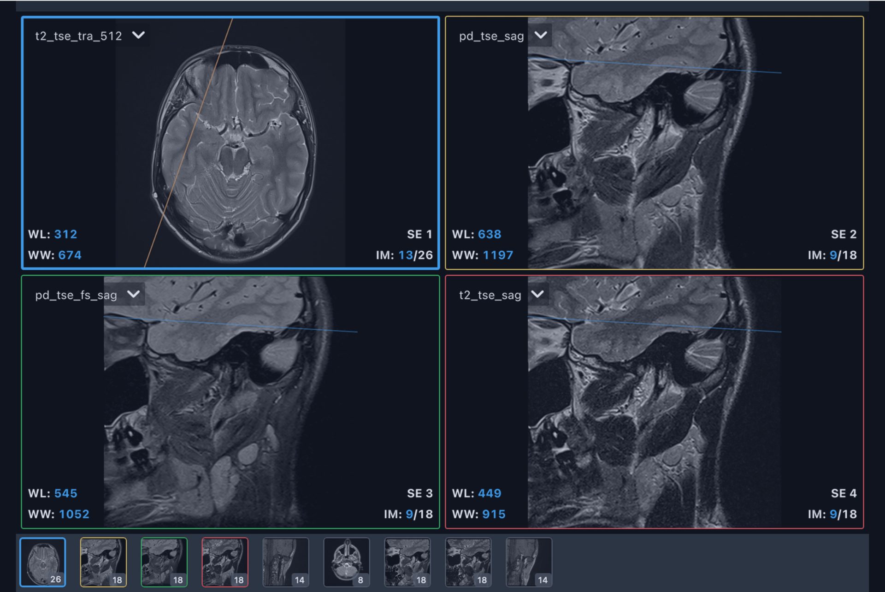Click image counter 13/26 in SE 1
Screen dimensions: 885x592
point(415,255)
